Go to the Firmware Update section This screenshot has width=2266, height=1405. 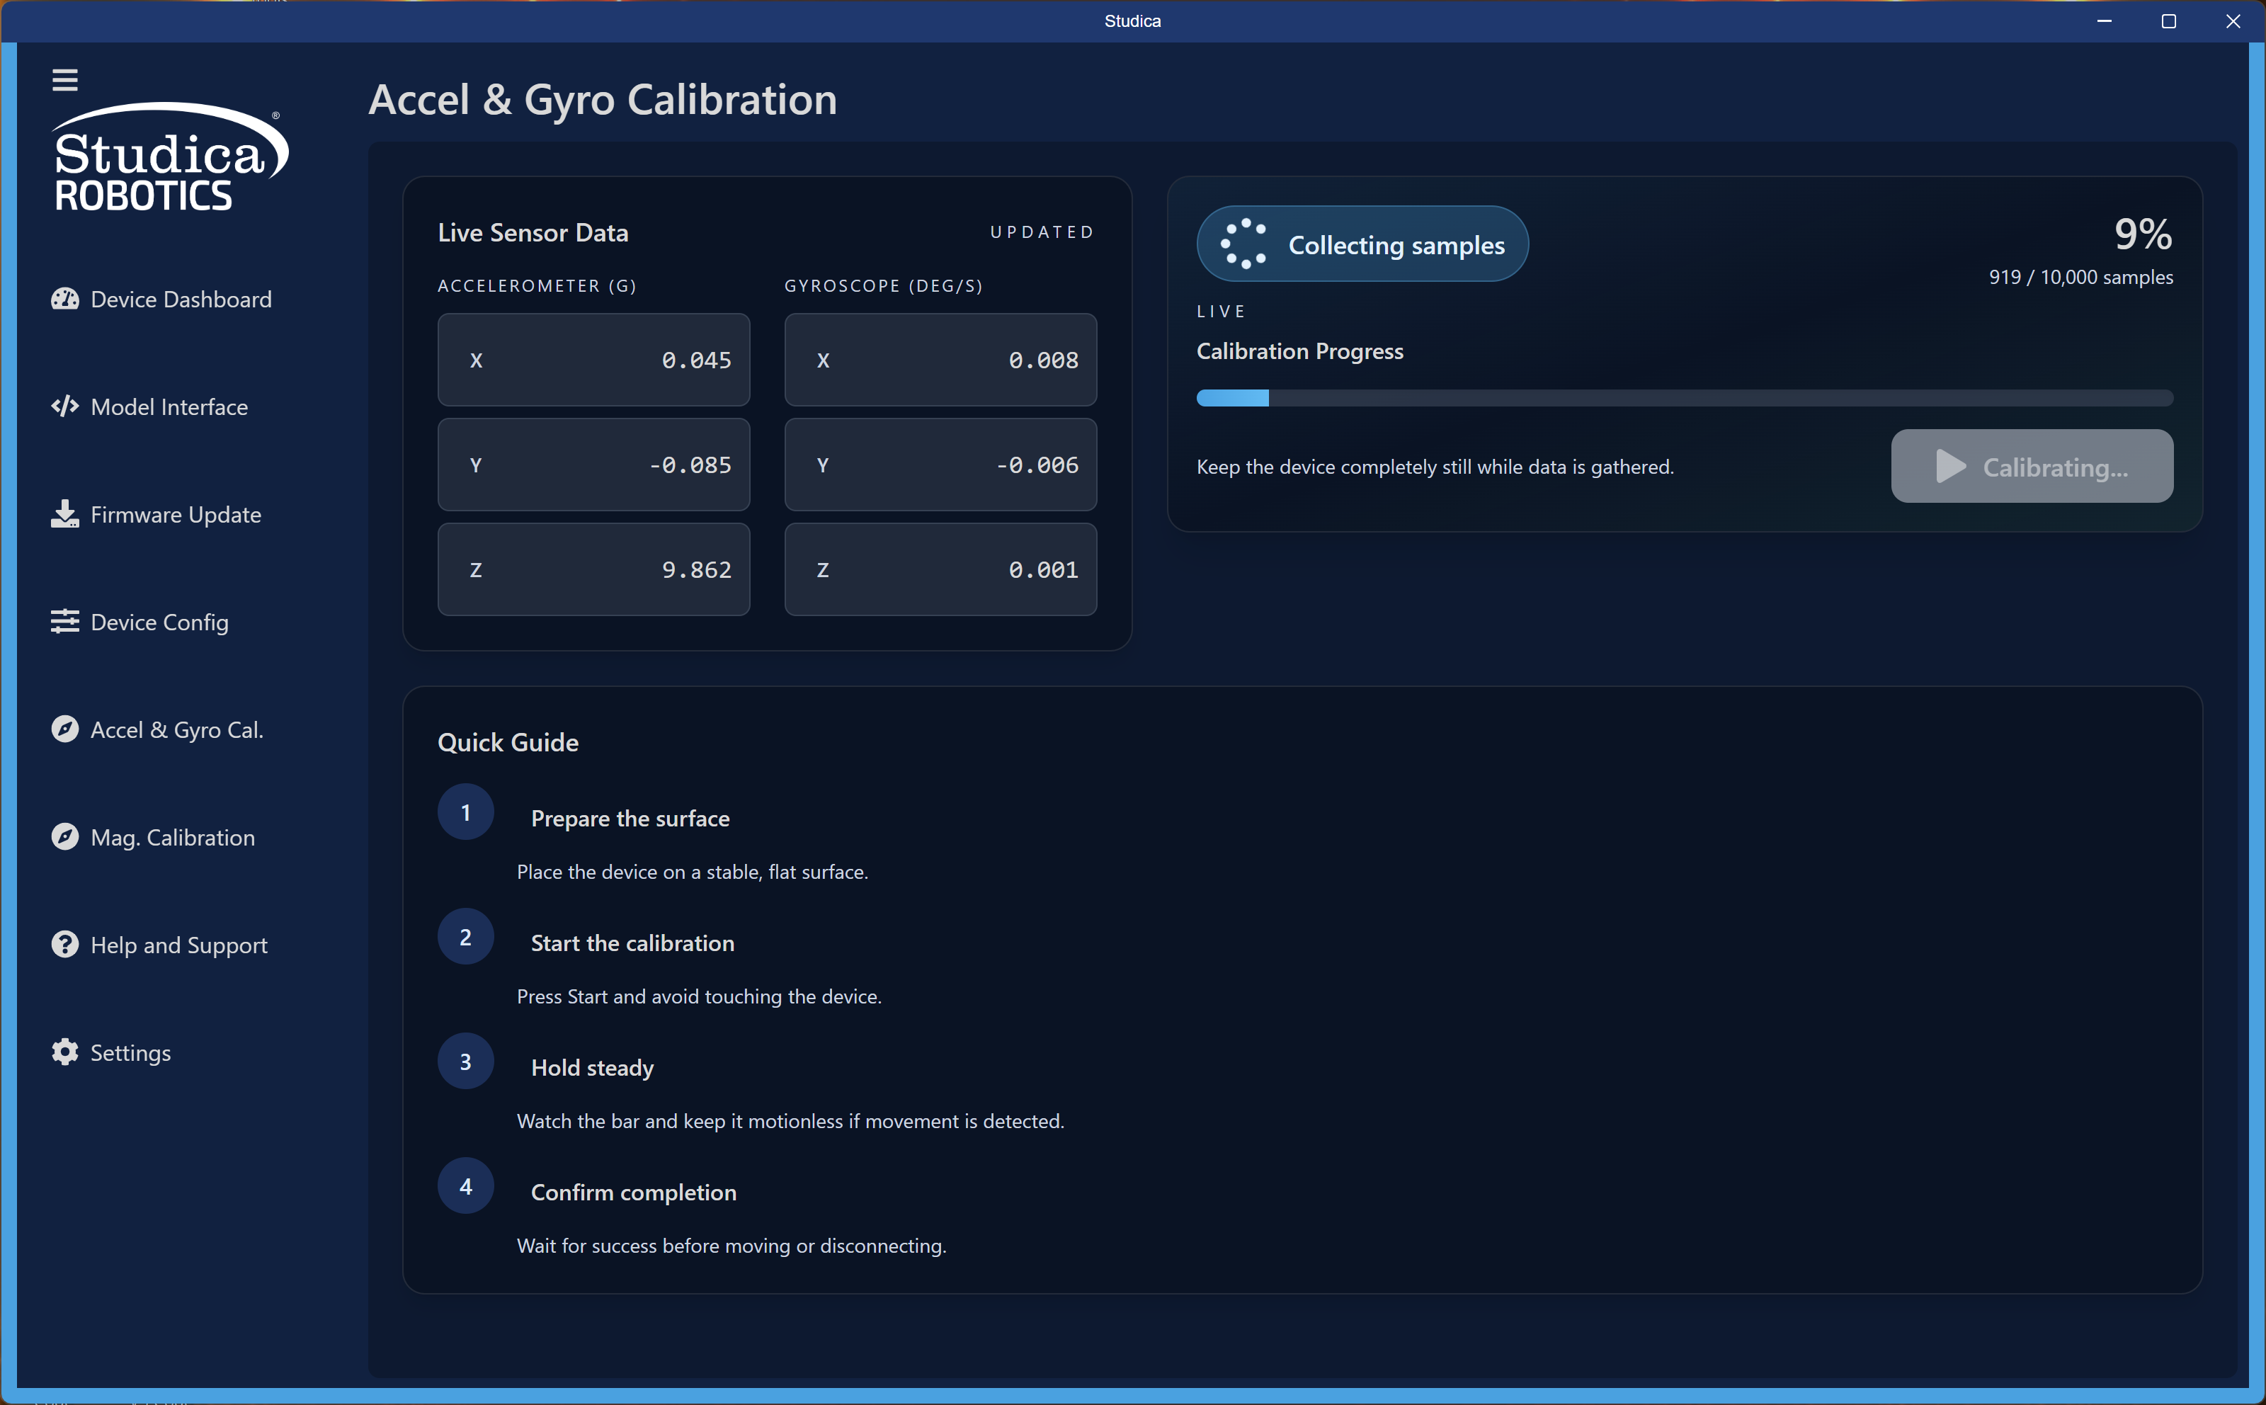pos(176,515)
